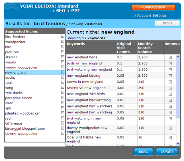Remove keyword new england birding
This screenshot has width=184, height=161.
(x=170, y=76)
